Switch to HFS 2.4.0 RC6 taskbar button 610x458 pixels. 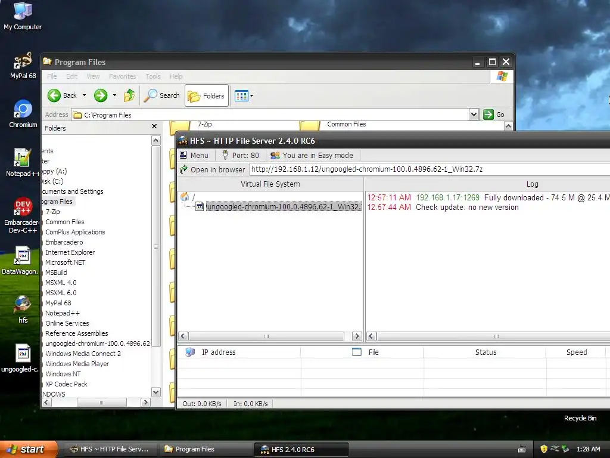[x=301, y=450]
